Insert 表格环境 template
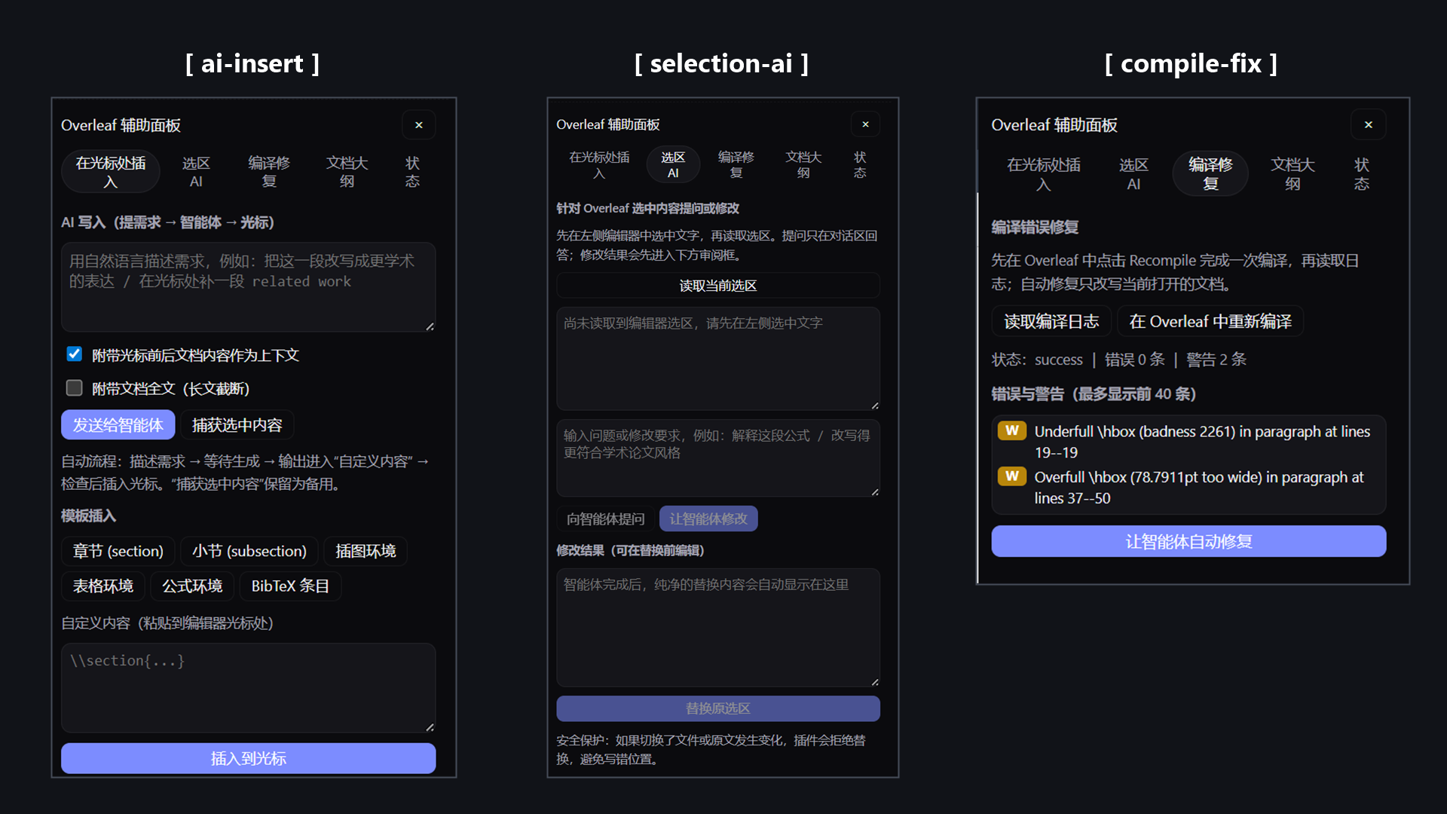Image resolution: width=1447 pixels, height=814 pixels. click(x=103, y=586)
